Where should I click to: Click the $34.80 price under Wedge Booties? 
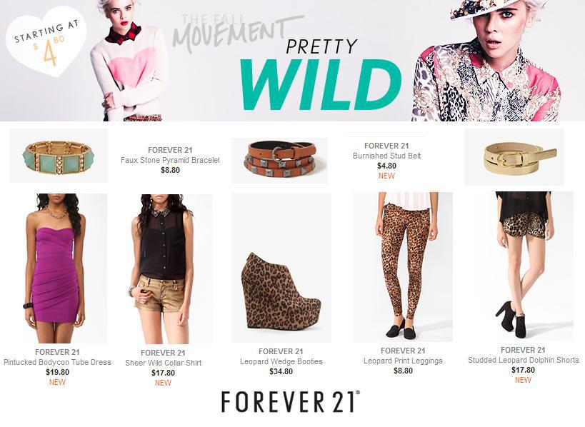pos(281,371)
